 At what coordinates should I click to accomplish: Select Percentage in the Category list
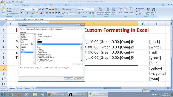(x=24, y=44)
